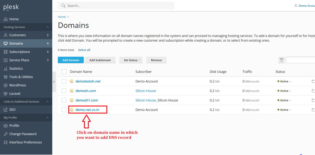The image size is (315, 155).
Task: Click the WordPress logo icon
Action: coord(6,85)
